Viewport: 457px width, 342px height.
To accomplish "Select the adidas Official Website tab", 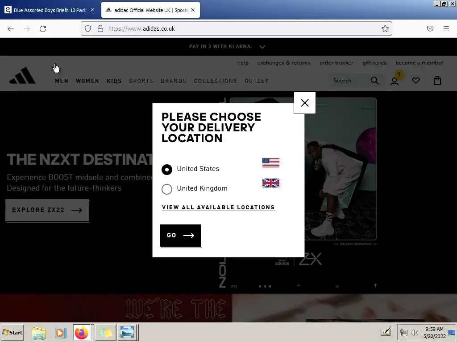I will [x=150, y=10].
